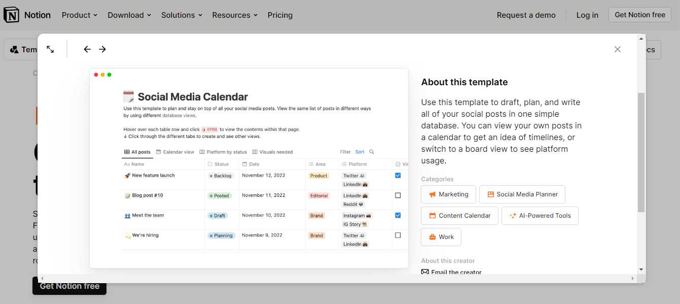This screenshot has width=680, height=304.
Task: Close the template preview with the X icon
Action: 617,49
